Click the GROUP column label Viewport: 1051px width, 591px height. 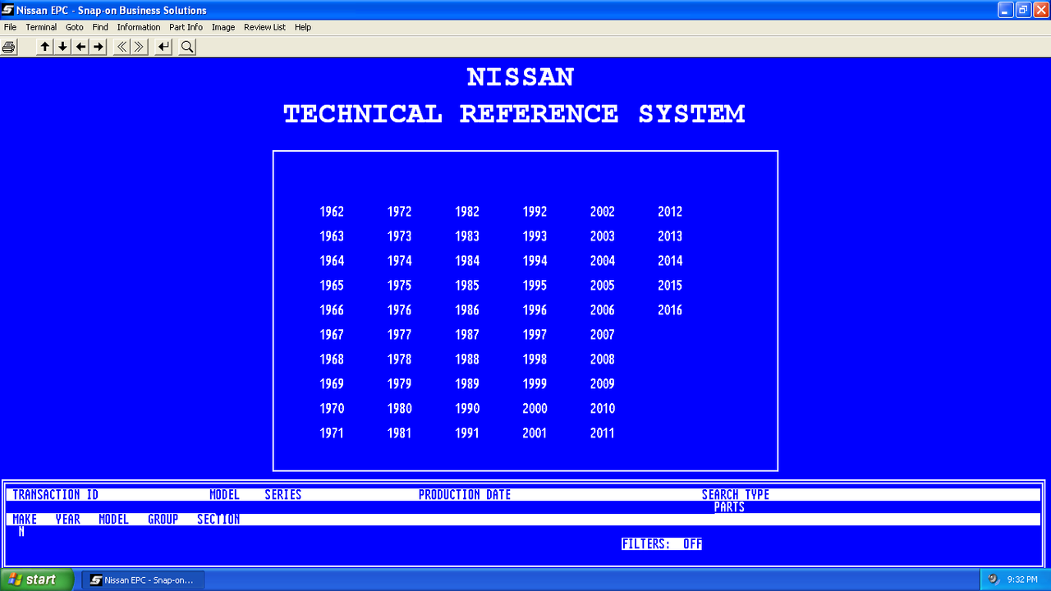point(163,520)
